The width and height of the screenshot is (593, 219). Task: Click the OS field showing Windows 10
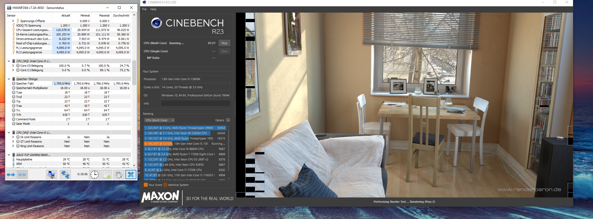[196, 95]
